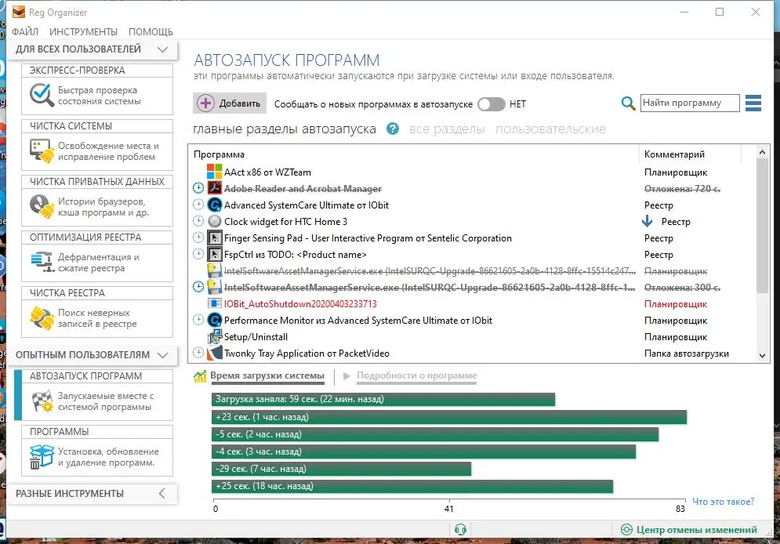Click the orange search magnifier icon

coord(626,103)
